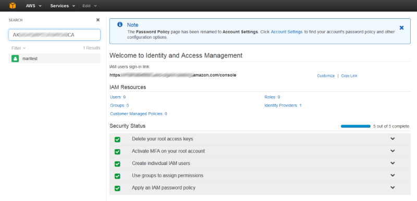
Task: Open Groups: 5 link
Action: (x=119, y=105)
